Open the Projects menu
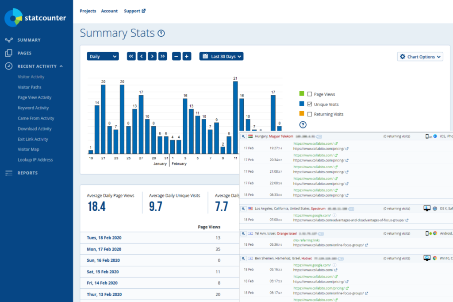Screen dimensions: 453x302 click(88, 11)
